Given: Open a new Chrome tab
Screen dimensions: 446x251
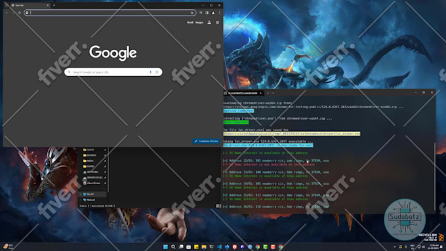Looking at the screenshot, I should [54, 5].
